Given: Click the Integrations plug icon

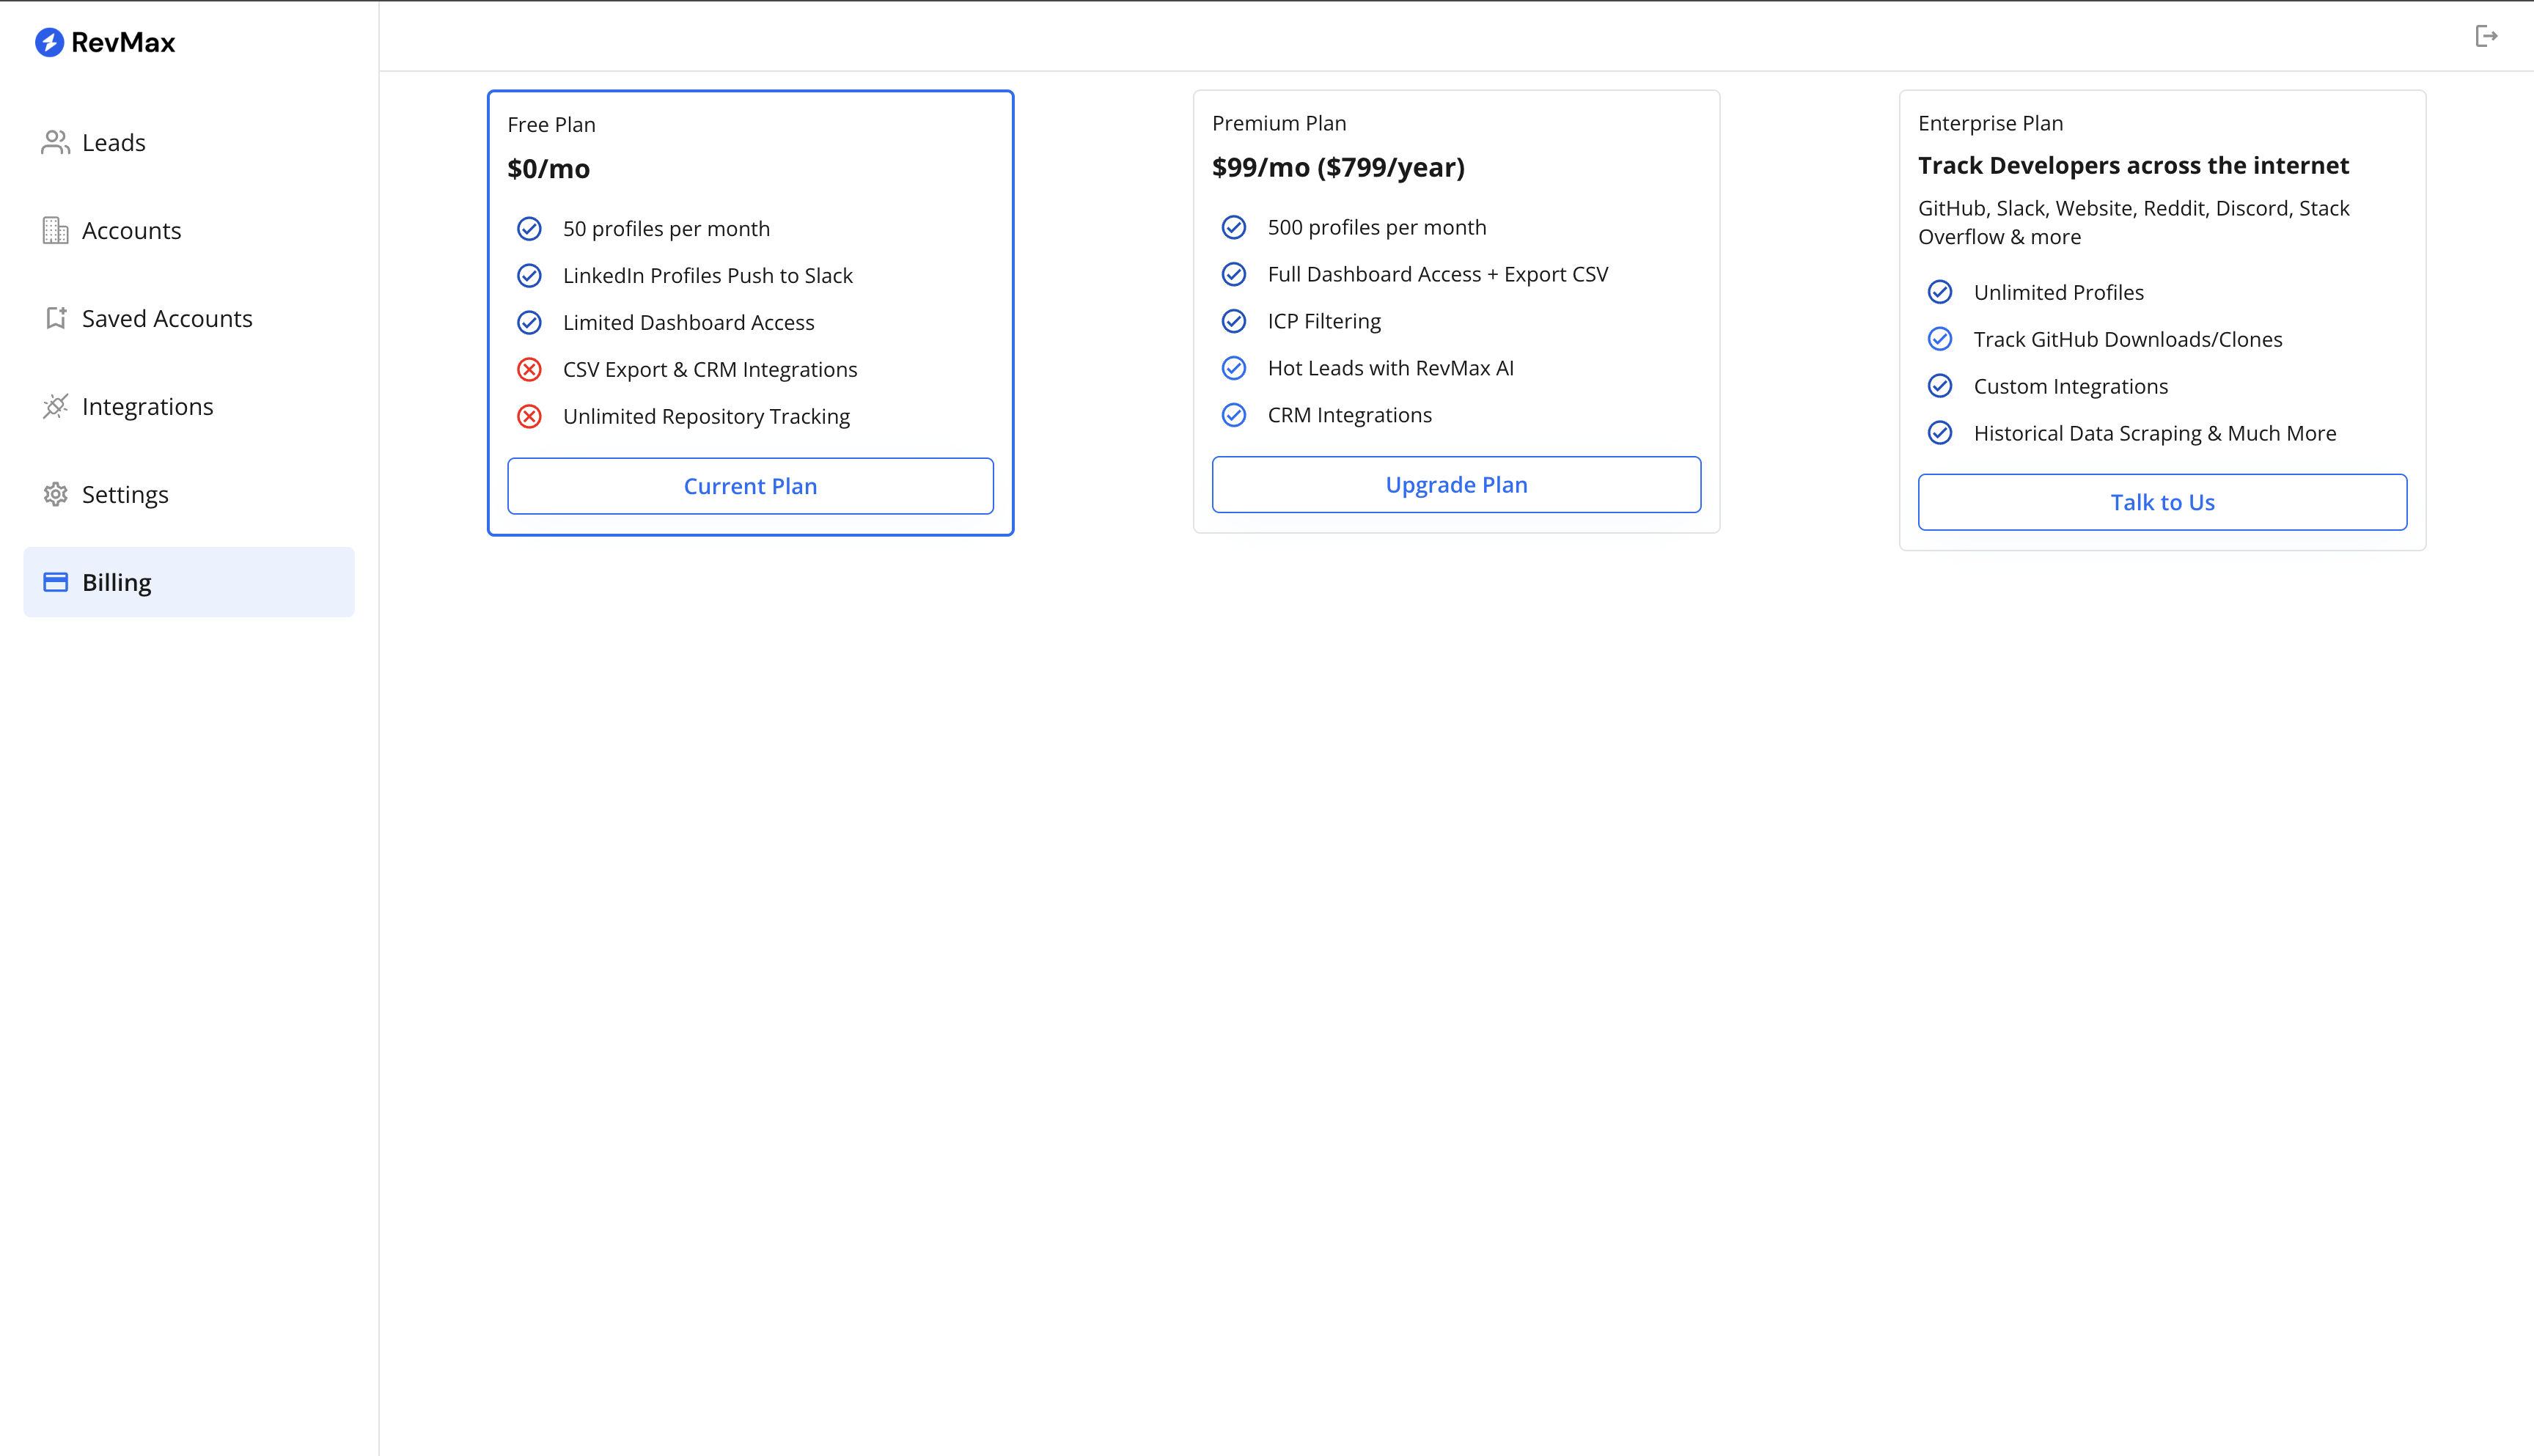Looking at the screenshot, I should click(x=55, y=407).
